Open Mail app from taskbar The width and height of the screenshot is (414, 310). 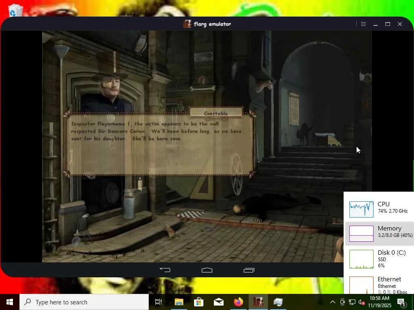(x=219, y=302)
